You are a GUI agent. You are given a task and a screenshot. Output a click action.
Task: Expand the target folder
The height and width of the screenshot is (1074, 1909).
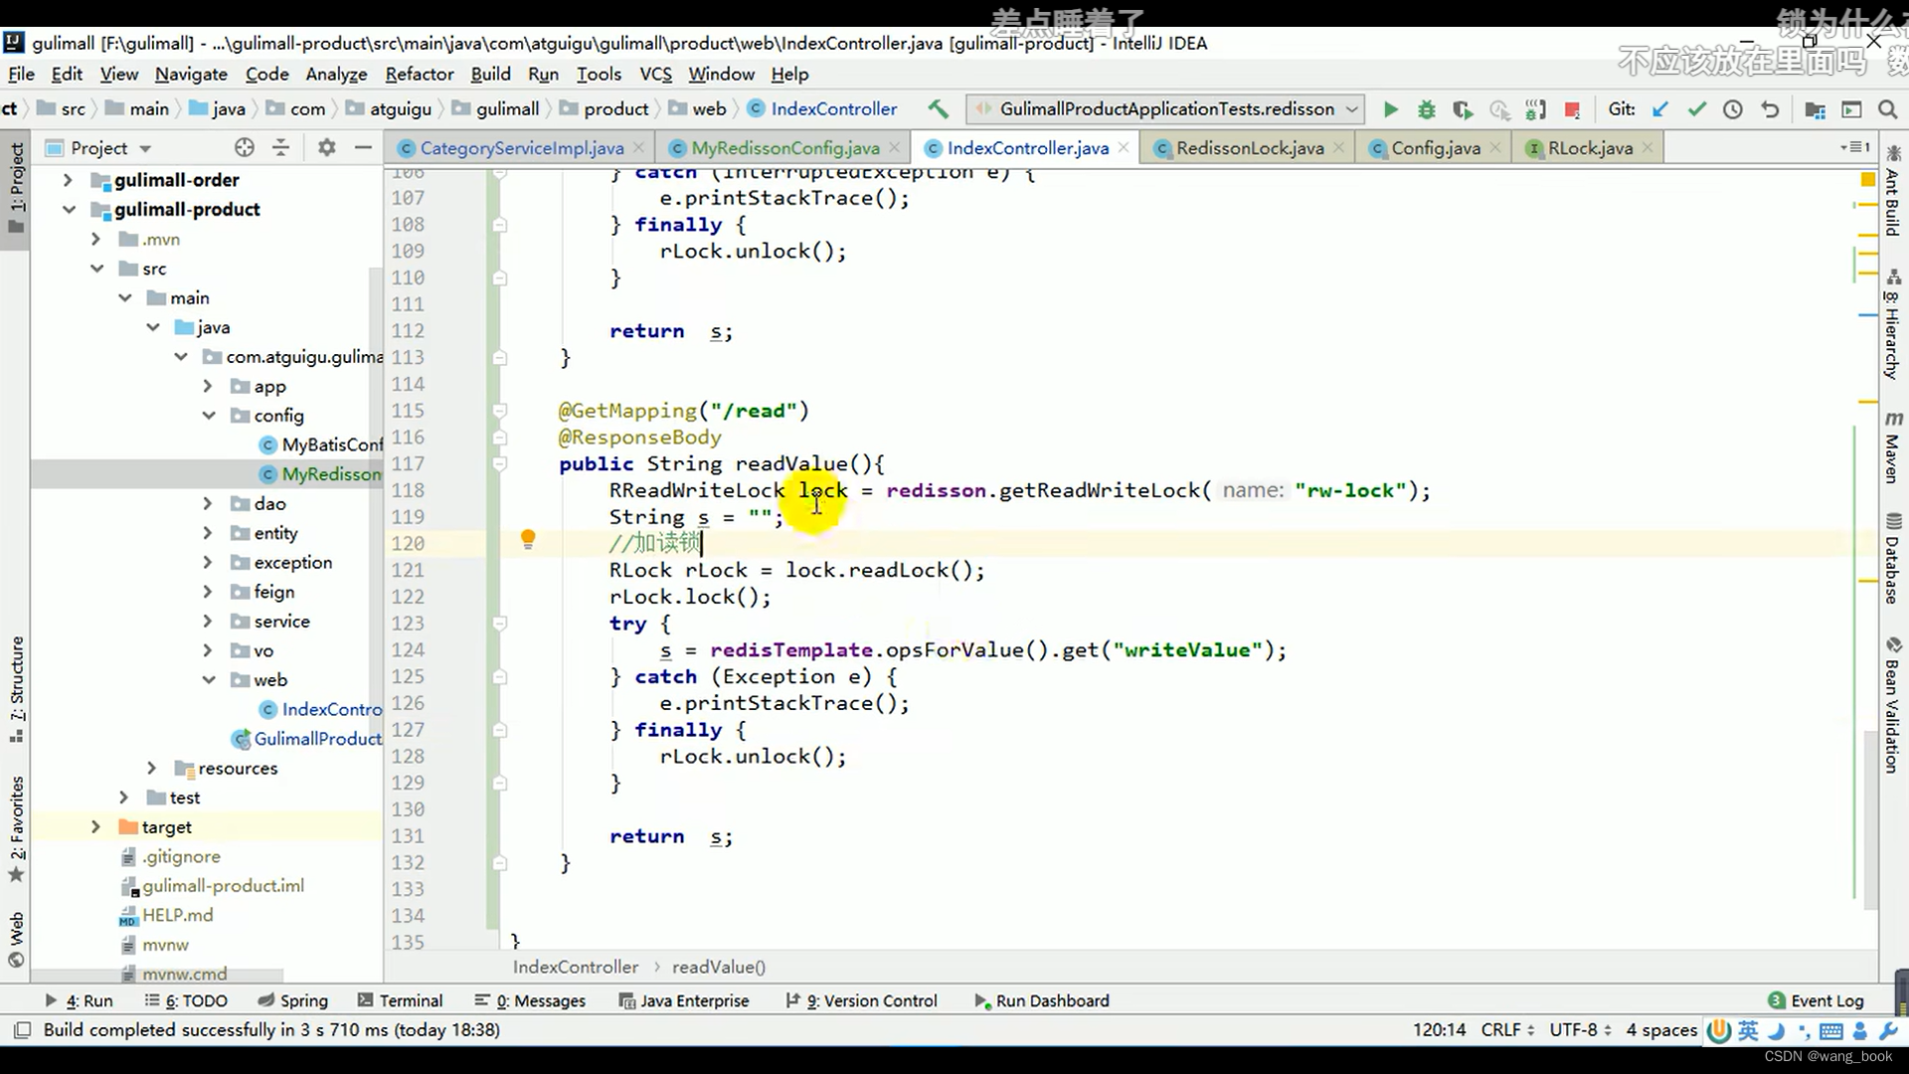click(95, 827)
